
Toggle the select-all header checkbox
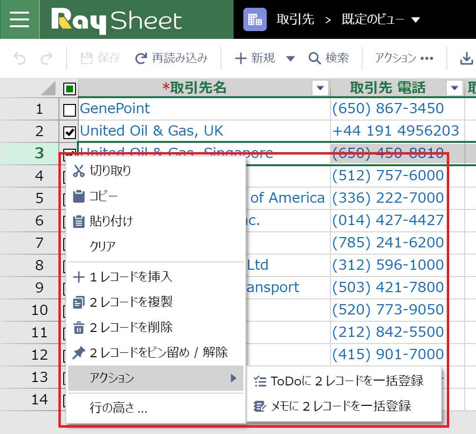click(x=70, y=89)
